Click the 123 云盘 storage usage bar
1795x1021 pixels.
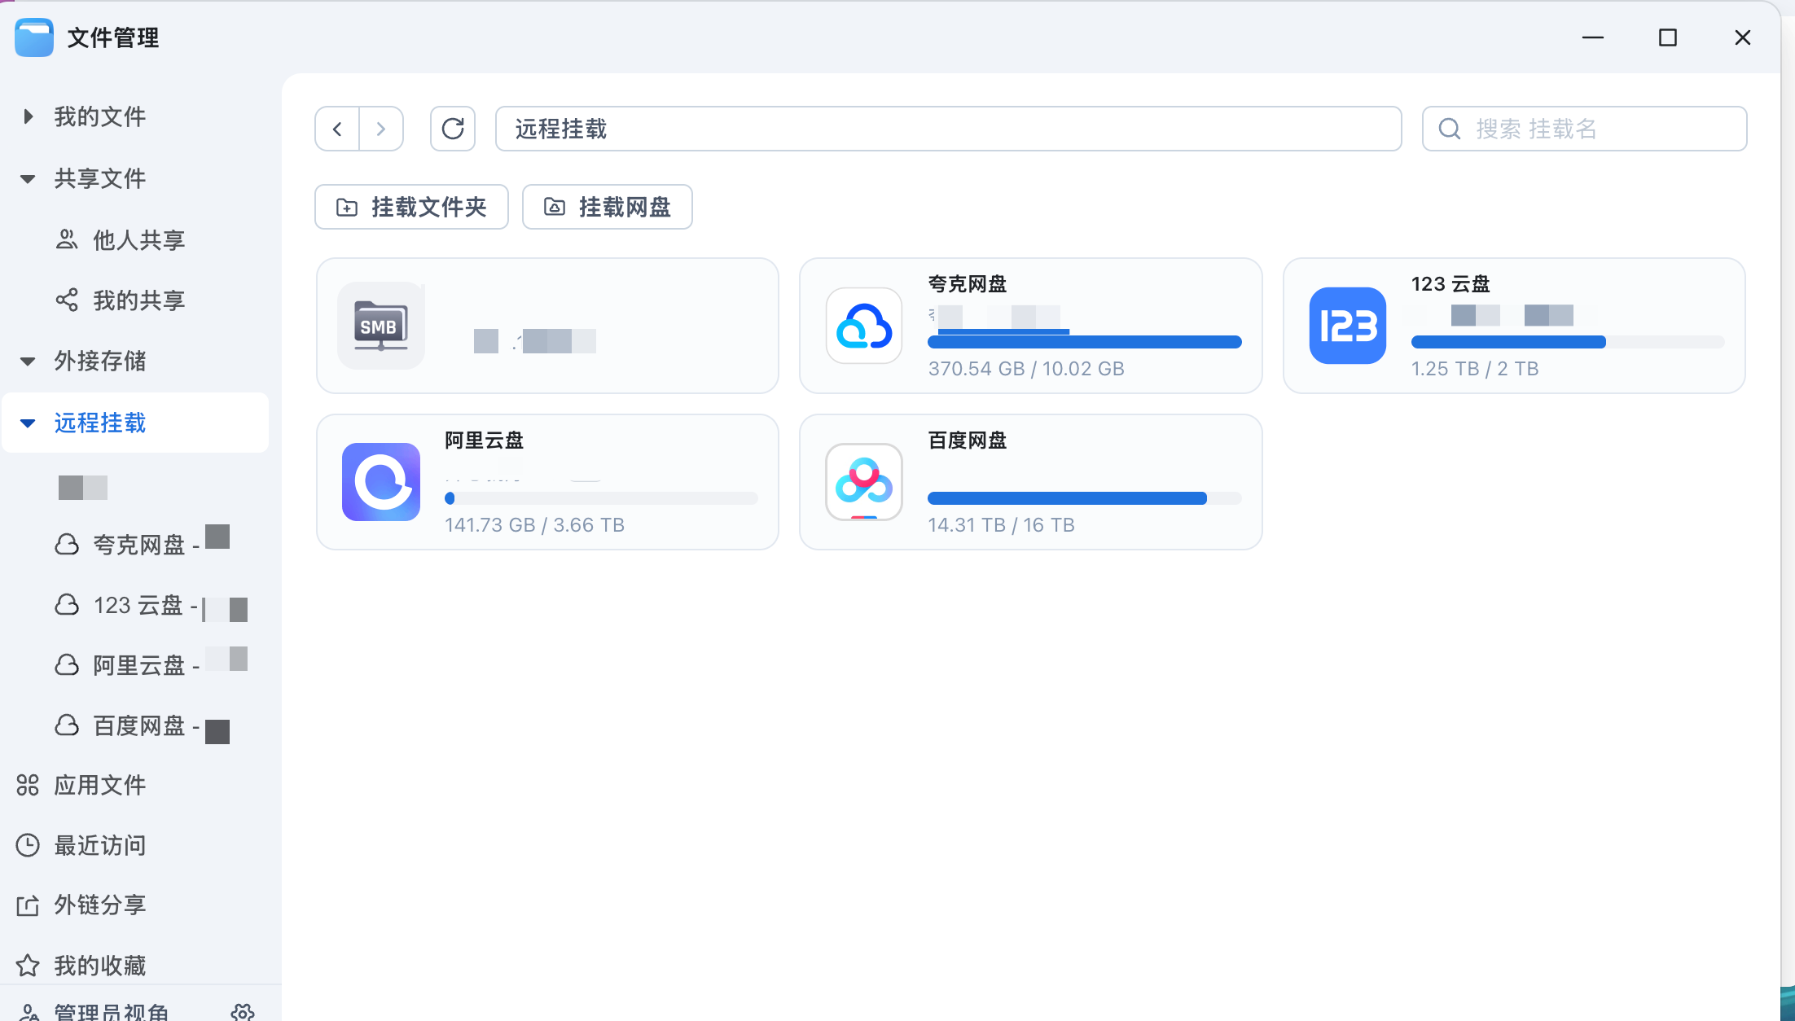[1568, 342]
